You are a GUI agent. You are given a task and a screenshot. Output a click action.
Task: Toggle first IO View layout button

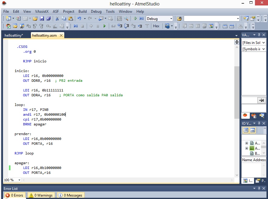246,130
